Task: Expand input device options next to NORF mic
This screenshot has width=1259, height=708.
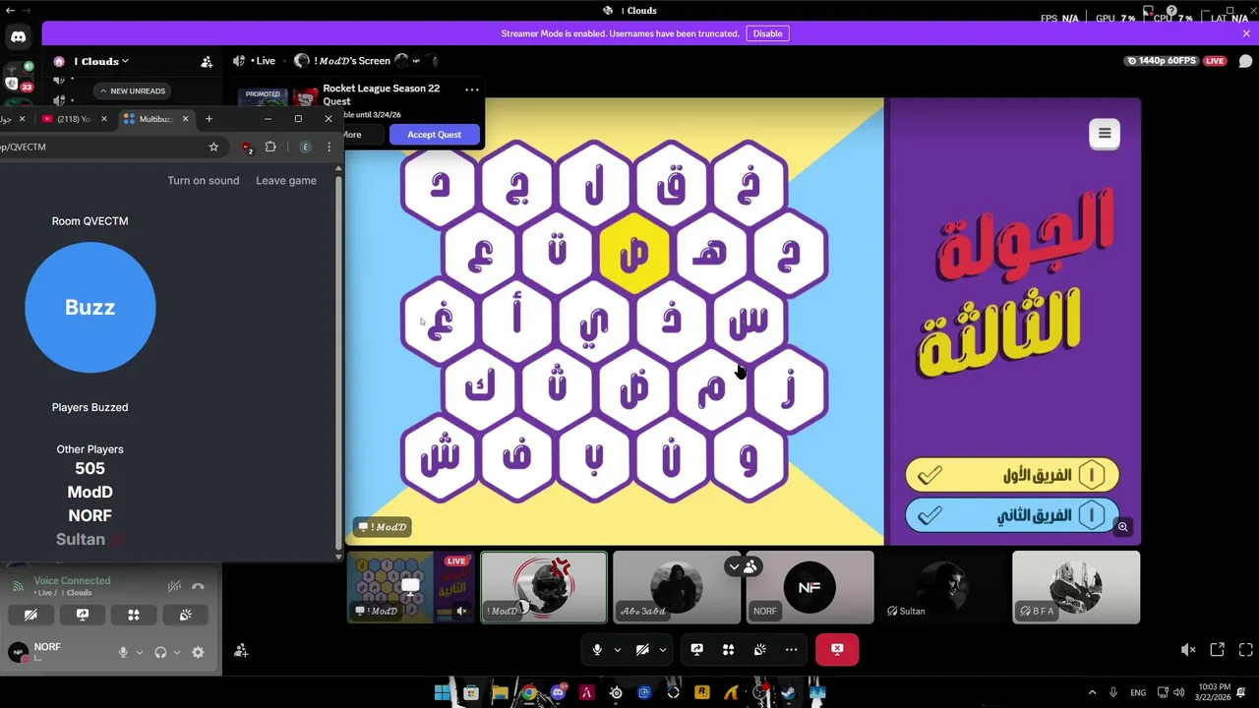Action: (x=140, y=652)
